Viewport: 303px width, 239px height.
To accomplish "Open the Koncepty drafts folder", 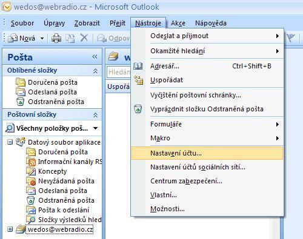I will [x=53, y=171].
